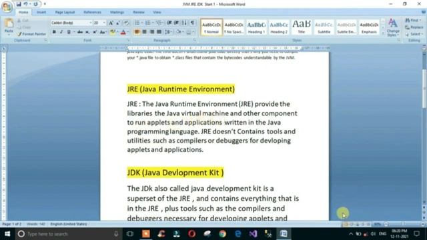Click the zoom-out minus button

(x=386, y=224)
